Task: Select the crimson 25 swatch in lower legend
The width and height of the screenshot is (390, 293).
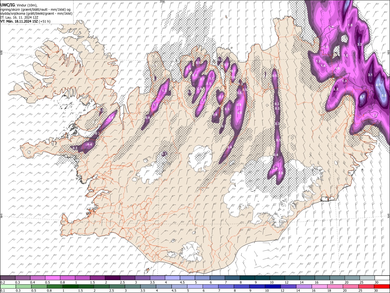Action: (366, 287)
